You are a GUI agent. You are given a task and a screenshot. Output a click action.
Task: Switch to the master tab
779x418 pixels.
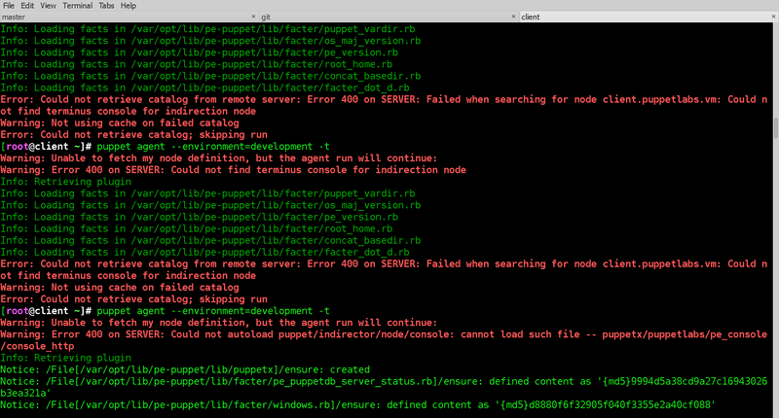click(x=130, y=17)
